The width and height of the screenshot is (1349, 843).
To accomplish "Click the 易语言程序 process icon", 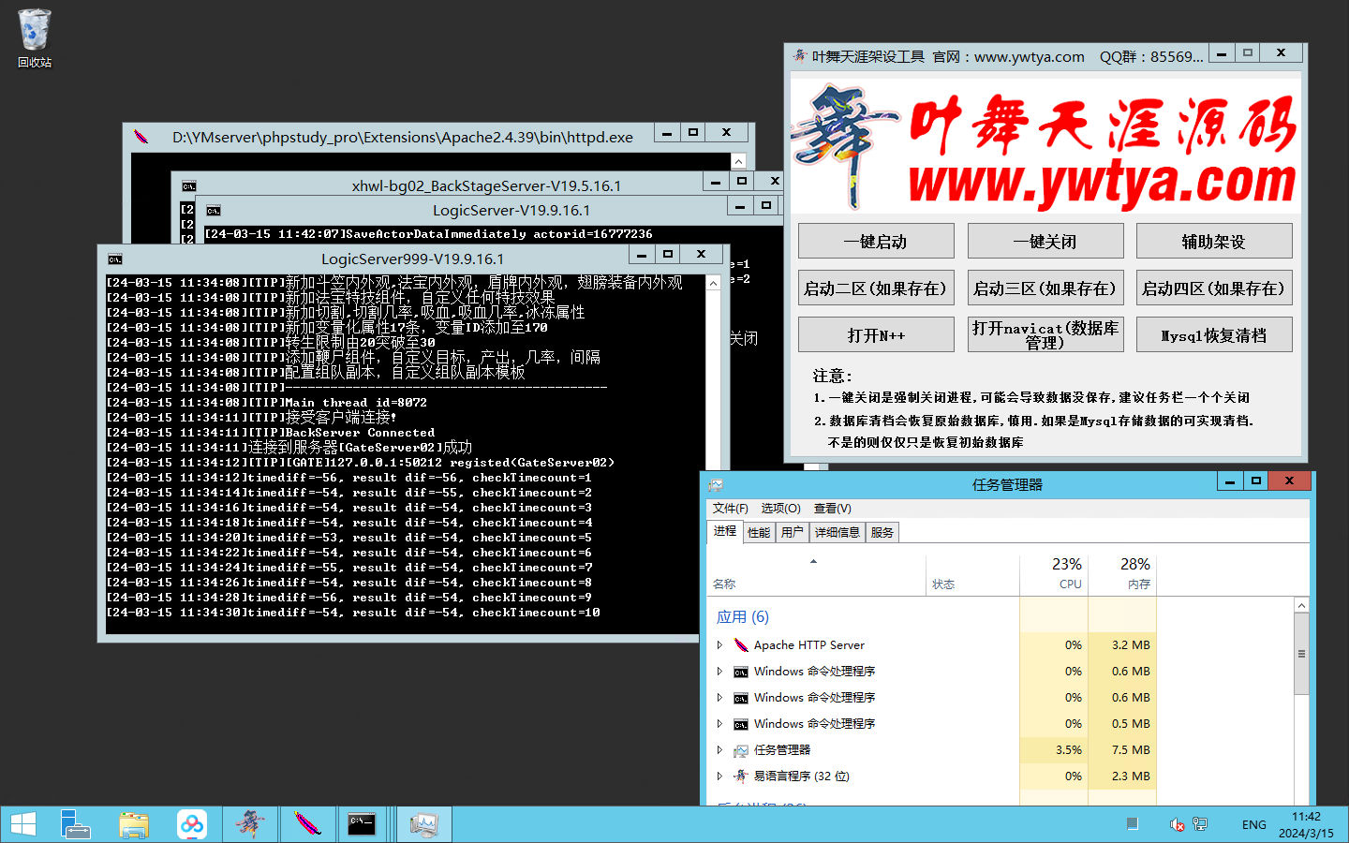I will click(x=741, y=776).
